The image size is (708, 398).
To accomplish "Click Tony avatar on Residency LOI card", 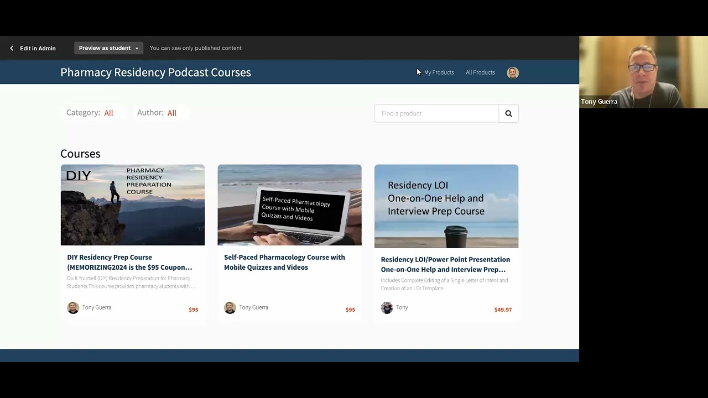I will point(387,308).
